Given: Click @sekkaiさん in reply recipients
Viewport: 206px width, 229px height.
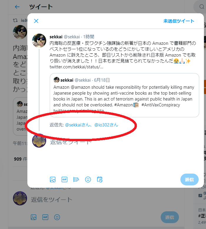Looking at the screenshot, I should click(x=77, y=125).
